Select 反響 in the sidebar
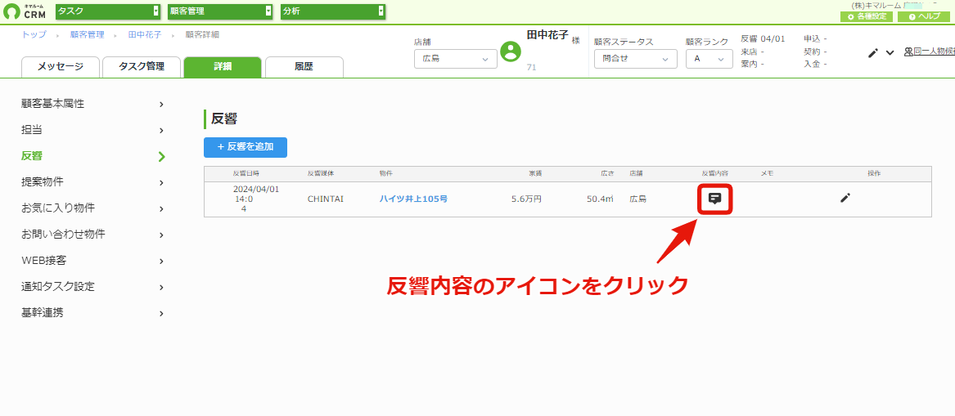955x416 pixels. coord(92,156)
